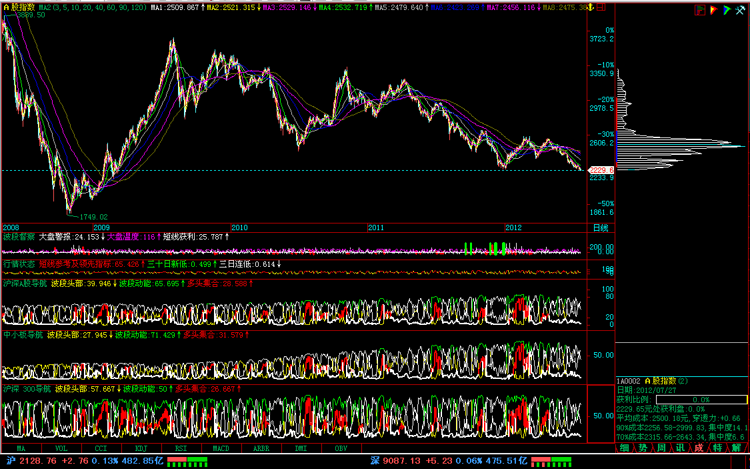Switch to the 解 side panel tab
This screenshot has height=469, width=750.
[x=736, y=448]
